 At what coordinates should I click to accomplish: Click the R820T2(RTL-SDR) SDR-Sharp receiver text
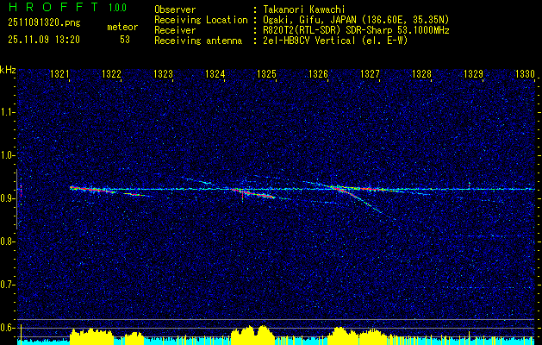(356, 30)
